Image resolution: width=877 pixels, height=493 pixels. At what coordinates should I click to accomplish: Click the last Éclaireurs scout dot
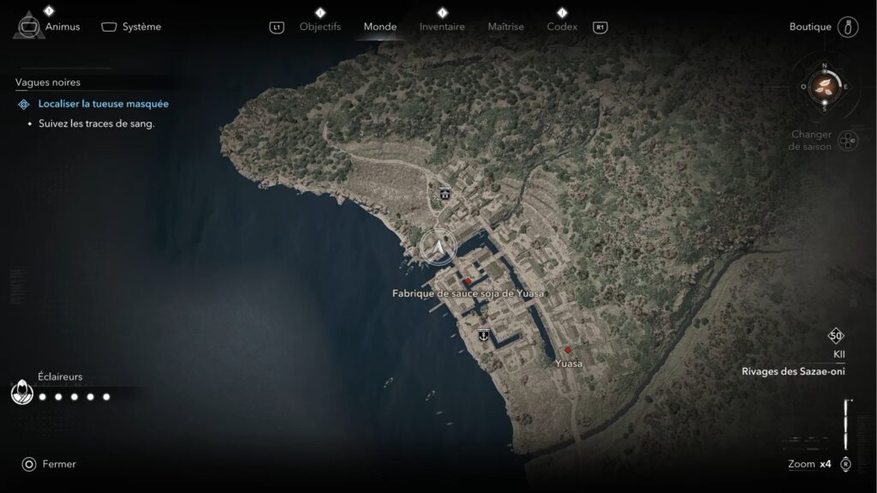click(x=106, y=397)
